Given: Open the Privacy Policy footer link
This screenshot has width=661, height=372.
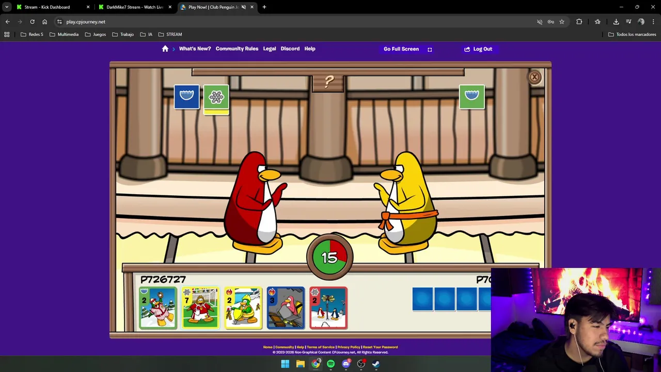Looking at the screenshot, I should click(x=349, y=347).
